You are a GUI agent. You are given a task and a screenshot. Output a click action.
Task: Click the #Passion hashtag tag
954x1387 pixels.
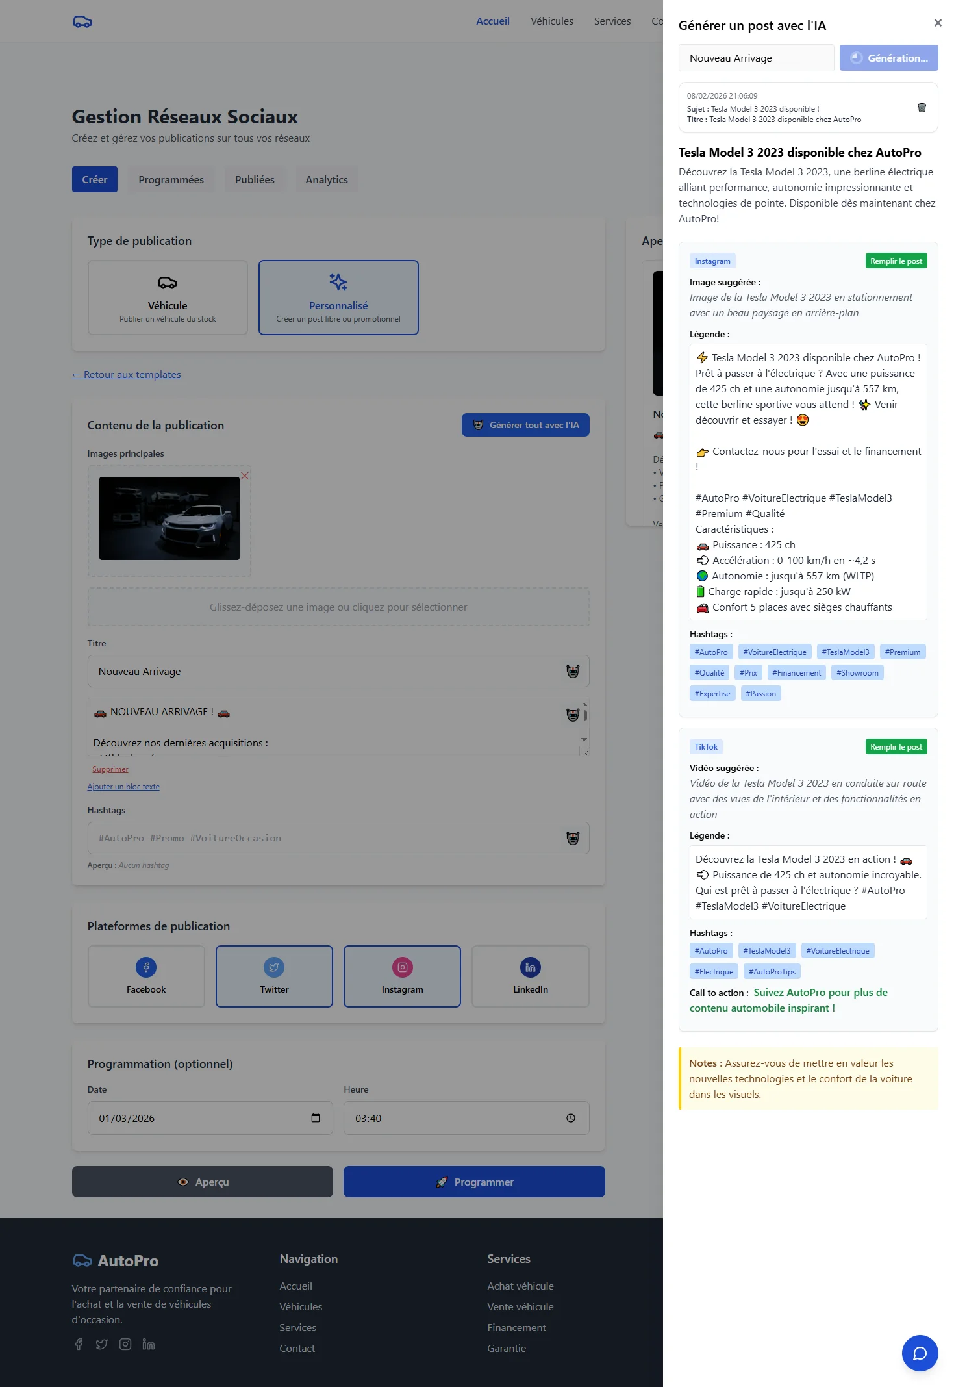[x=760, y=694]
